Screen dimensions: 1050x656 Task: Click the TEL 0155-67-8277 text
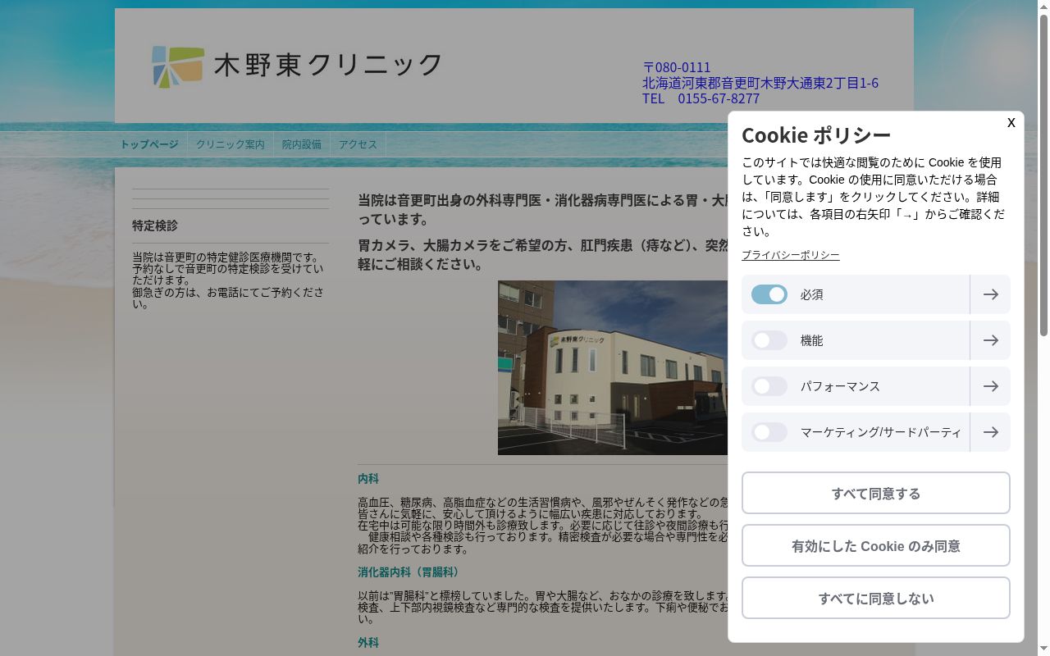(701, 98)
